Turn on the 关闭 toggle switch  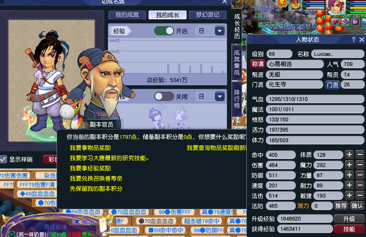164,96
